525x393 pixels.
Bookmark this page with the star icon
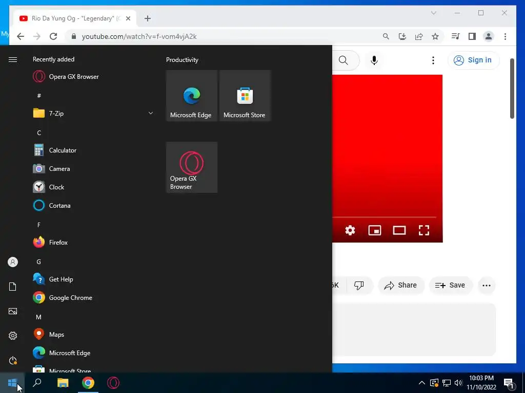[435, 36]
